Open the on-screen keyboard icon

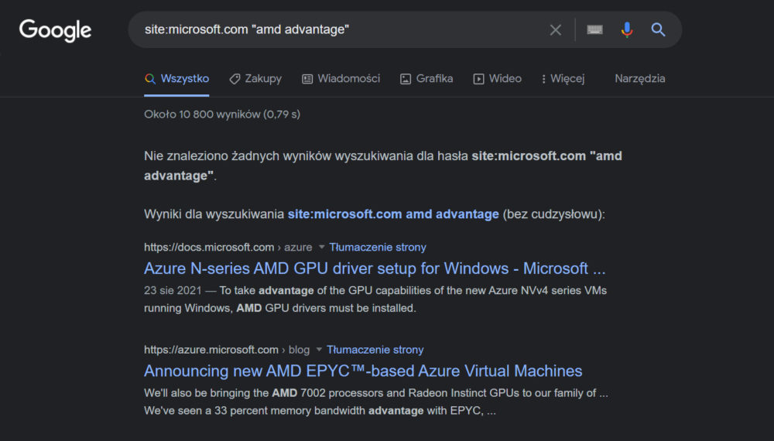coord(594,30)
